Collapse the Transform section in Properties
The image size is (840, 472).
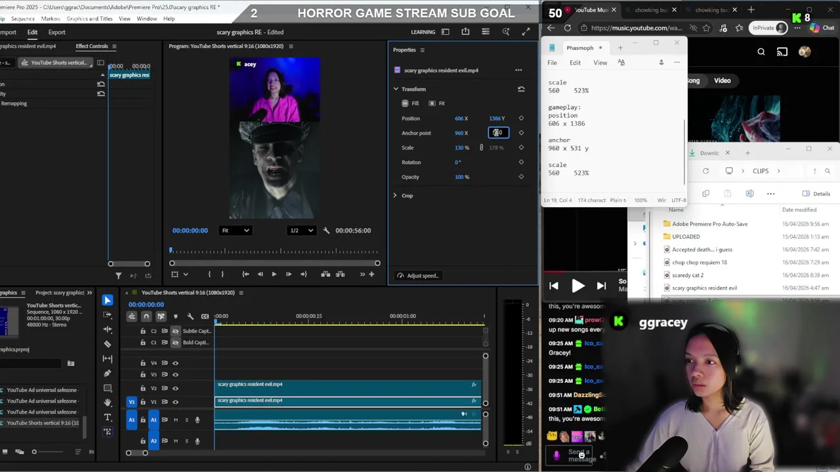coord(396,89)
